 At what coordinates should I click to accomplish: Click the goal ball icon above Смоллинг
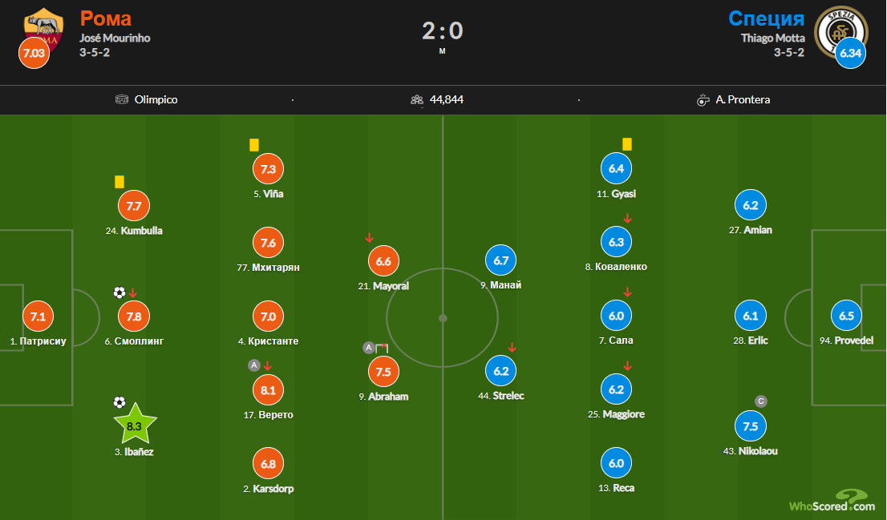(x=119, y=292)
